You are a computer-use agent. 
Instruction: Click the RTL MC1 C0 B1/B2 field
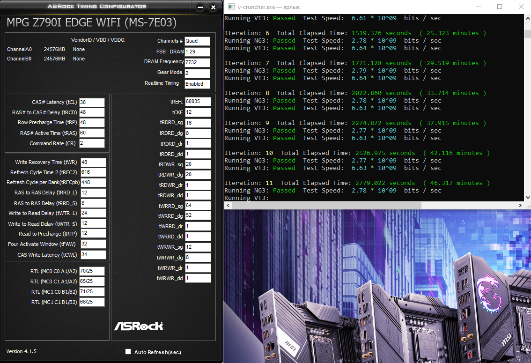pos(92,291)
